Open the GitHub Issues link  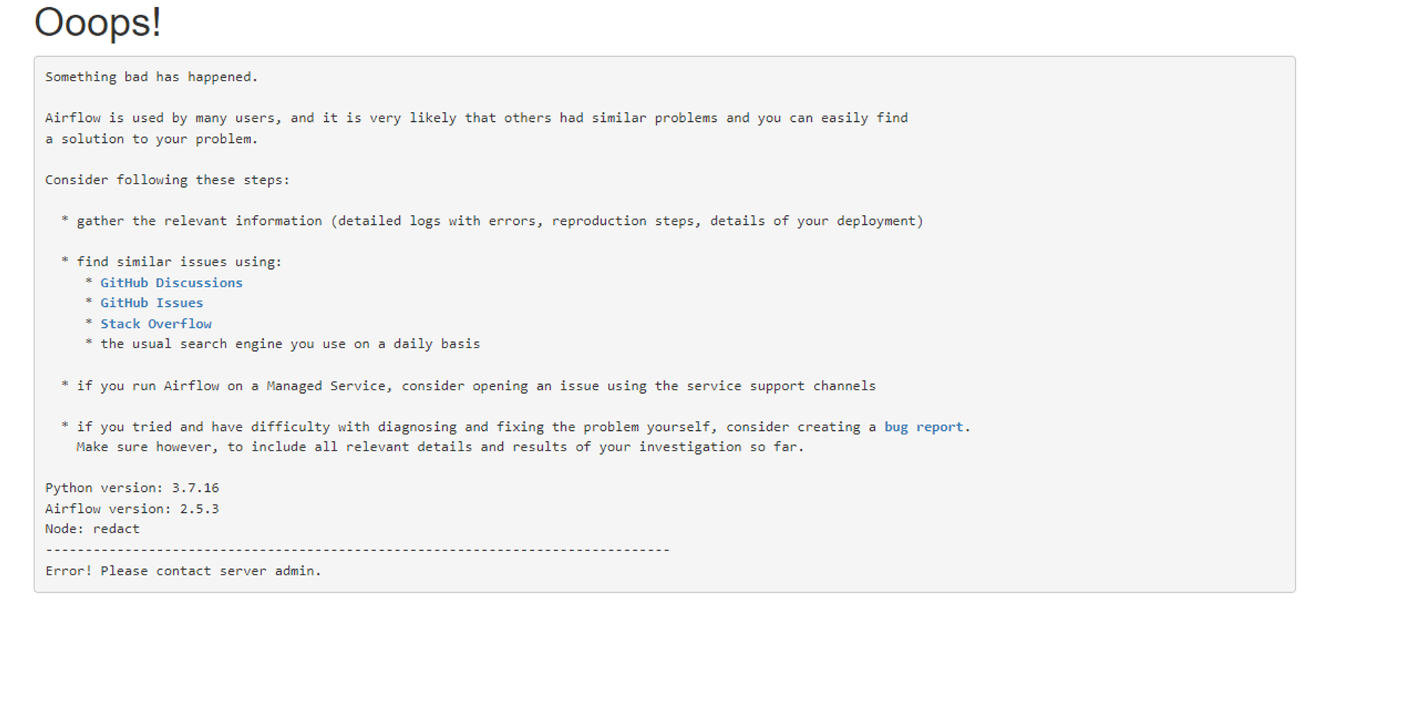tap(151, 303)
